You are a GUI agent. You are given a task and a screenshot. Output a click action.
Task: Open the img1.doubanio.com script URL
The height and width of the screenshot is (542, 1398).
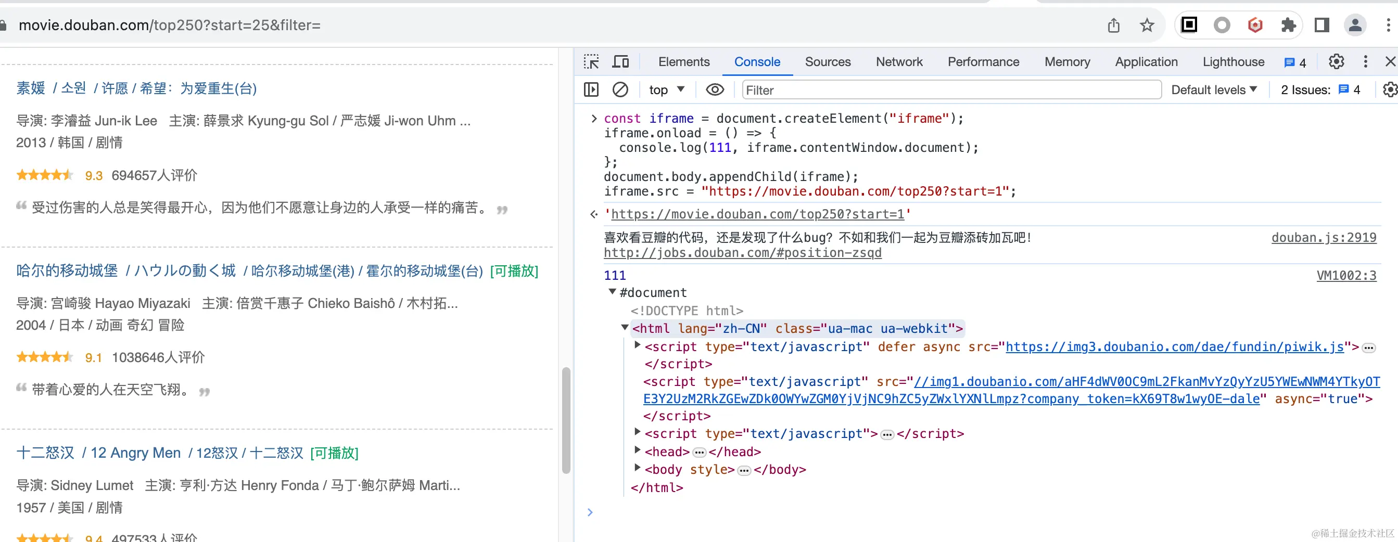click(x=1012, y=390)
